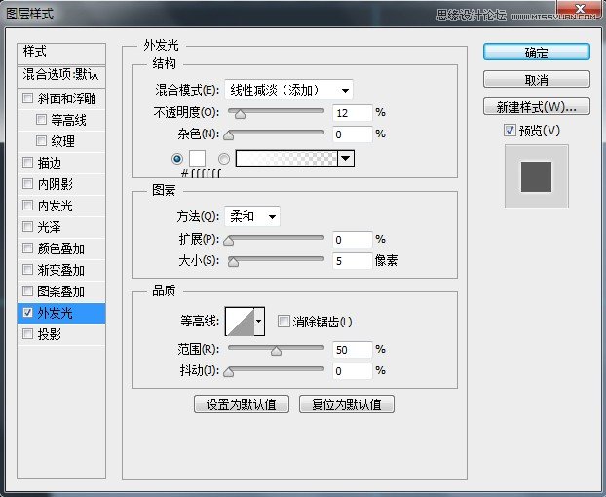606x497 pixels.
Task: Enable the 渐变叠加 checkbox
Action: (27, 269)
